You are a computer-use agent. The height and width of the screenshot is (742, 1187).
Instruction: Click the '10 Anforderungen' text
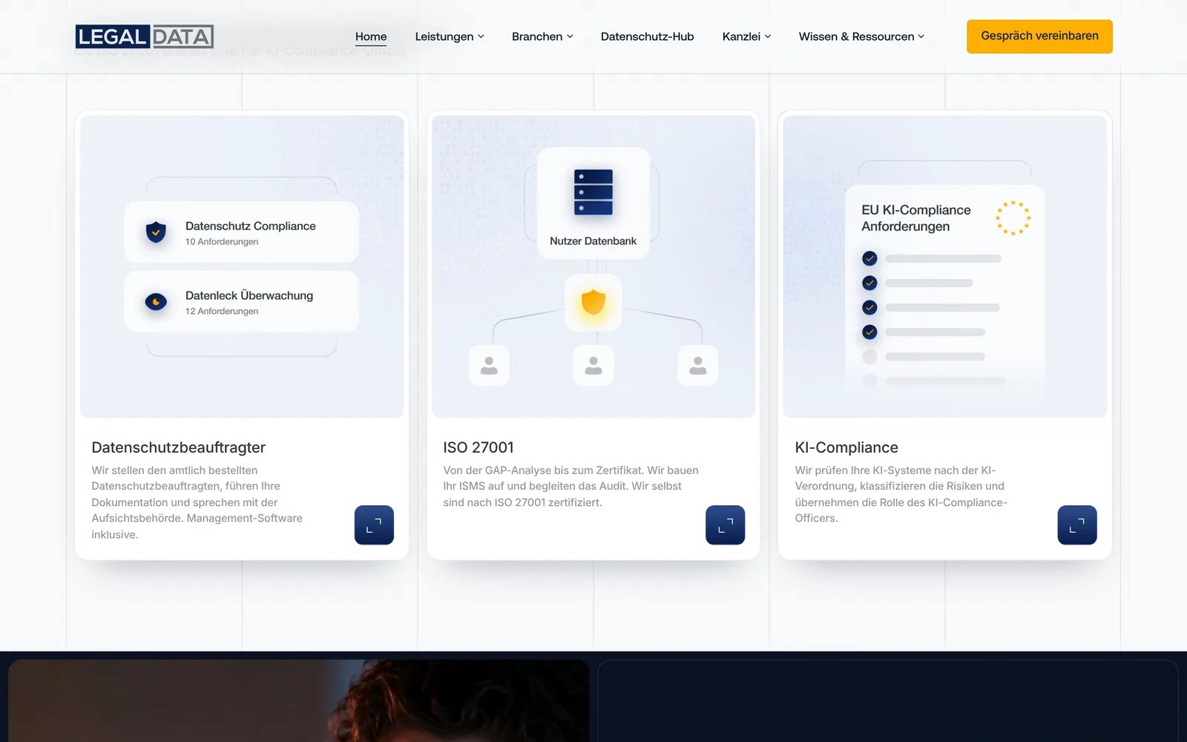[222, 242]
